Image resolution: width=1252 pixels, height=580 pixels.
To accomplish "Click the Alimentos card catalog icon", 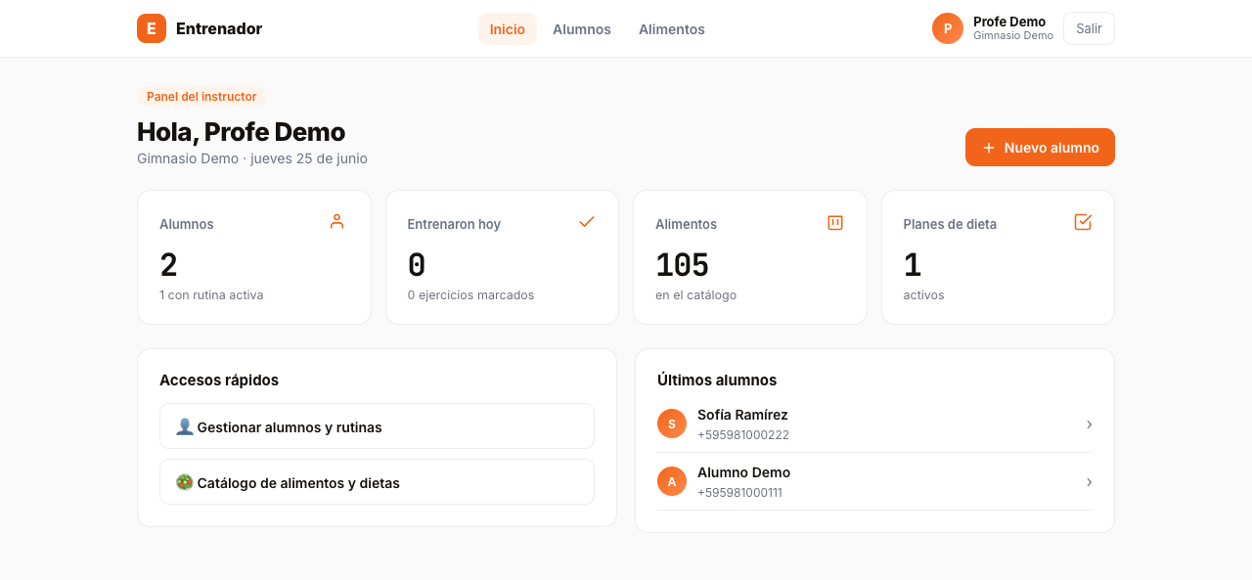I will 835,222.
